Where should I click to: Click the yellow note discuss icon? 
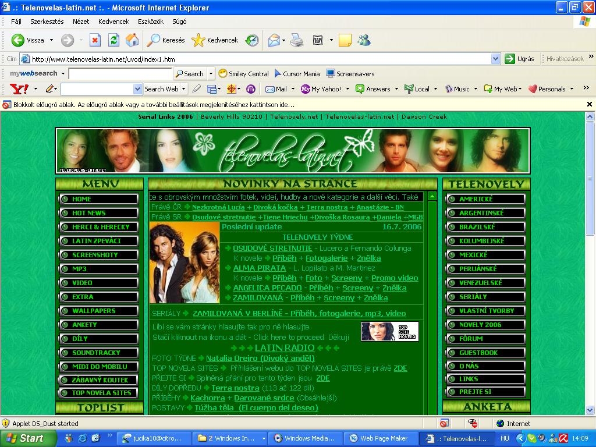point(345,40)
